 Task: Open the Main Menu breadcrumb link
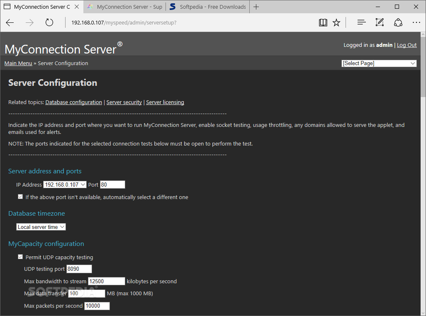[18, 63]
